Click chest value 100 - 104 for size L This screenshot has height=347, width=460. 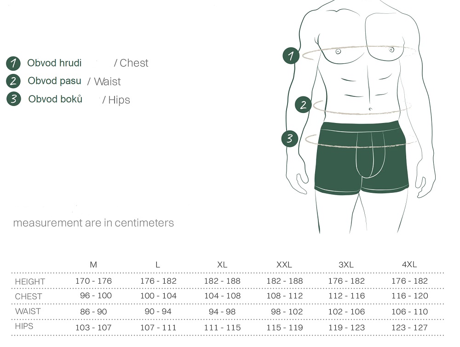(158, 296)
